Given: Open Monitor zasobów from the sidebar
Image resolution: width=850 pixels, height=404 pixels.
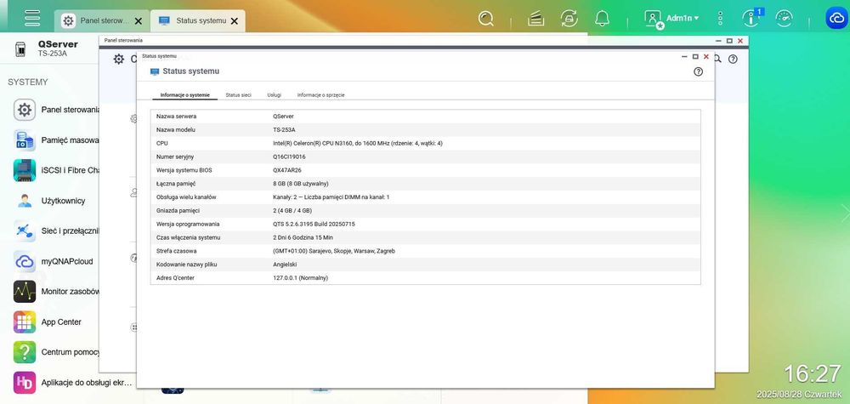Looking at the screenshot, I should pos(56,292).
